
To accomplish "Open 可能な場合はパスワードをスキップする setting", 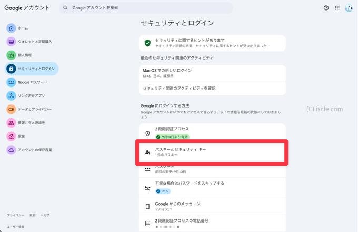I will click(212, 188).
